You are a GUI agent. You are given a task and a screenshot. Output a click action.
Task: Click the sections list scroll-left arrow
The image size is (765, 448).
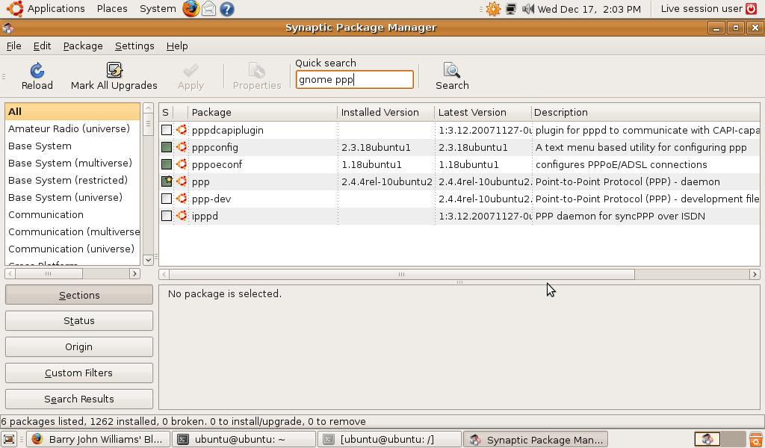10,274
